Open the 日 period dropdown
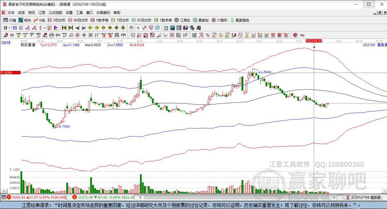Image resolution: width=387 pixels, height=209 pixels. [7, 28]
